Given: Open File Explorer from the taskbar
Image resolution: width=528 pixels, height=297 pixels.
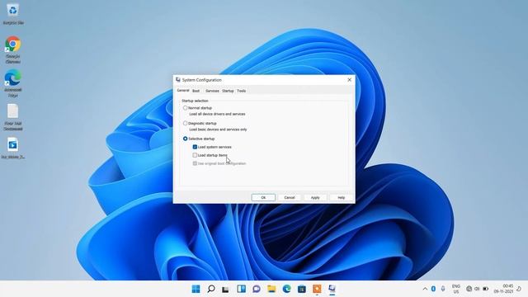Looking at the screenshot, I should click(x=271, y=289).
